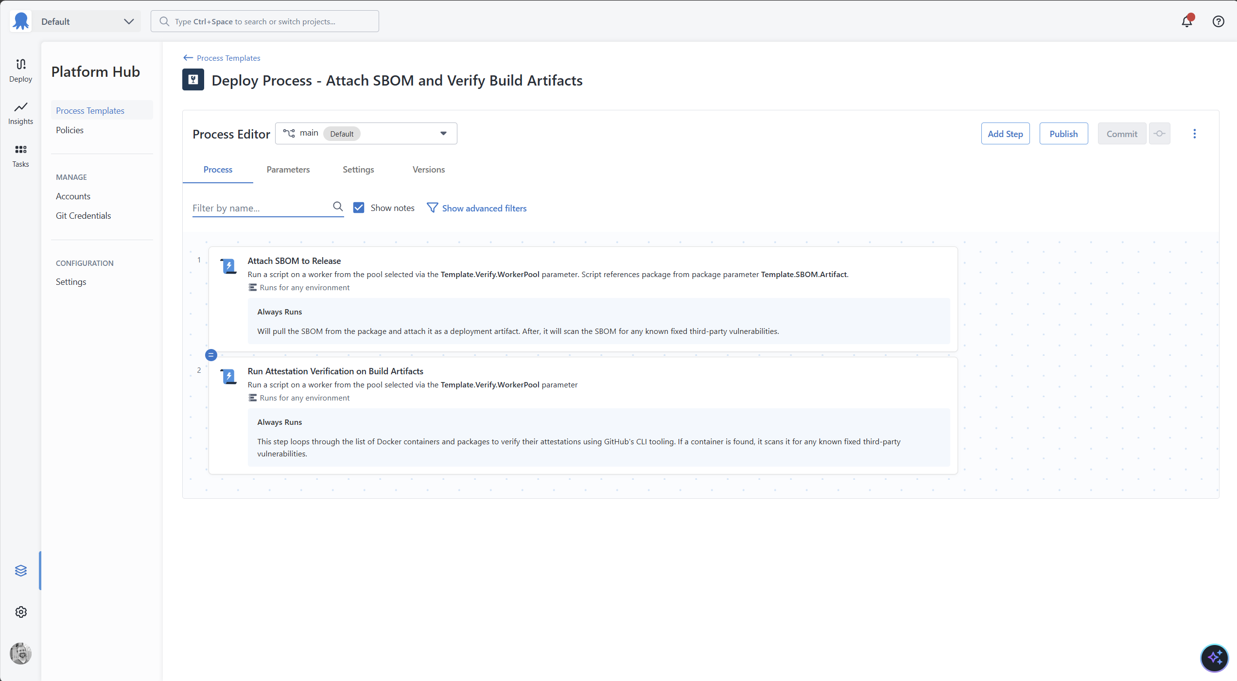
Task: Open the three-dot overflow menu
Action: (1195, 133)
